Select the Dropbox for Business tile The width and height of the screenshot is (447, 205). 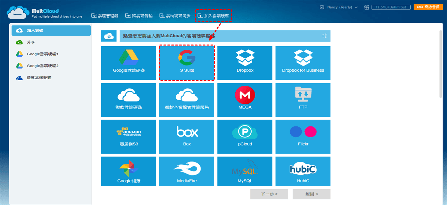pos(303,63)
